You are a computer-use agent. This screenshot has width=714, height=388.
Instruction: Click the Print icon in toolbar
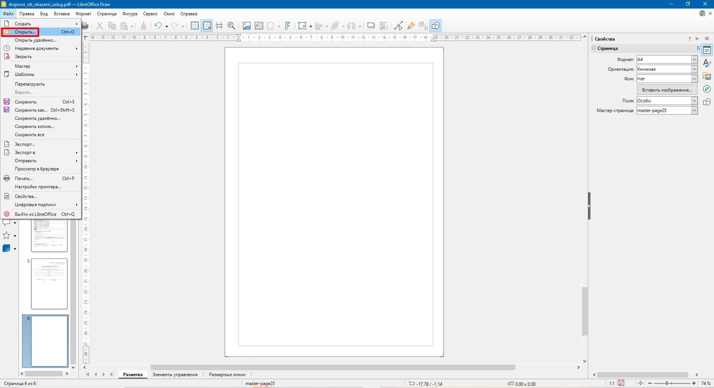click(x=85, y=26)
